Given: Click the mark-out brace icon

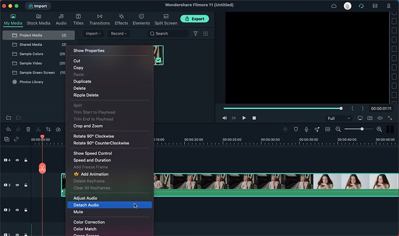Looking at the screenshot, I should [x=363, y=108].
